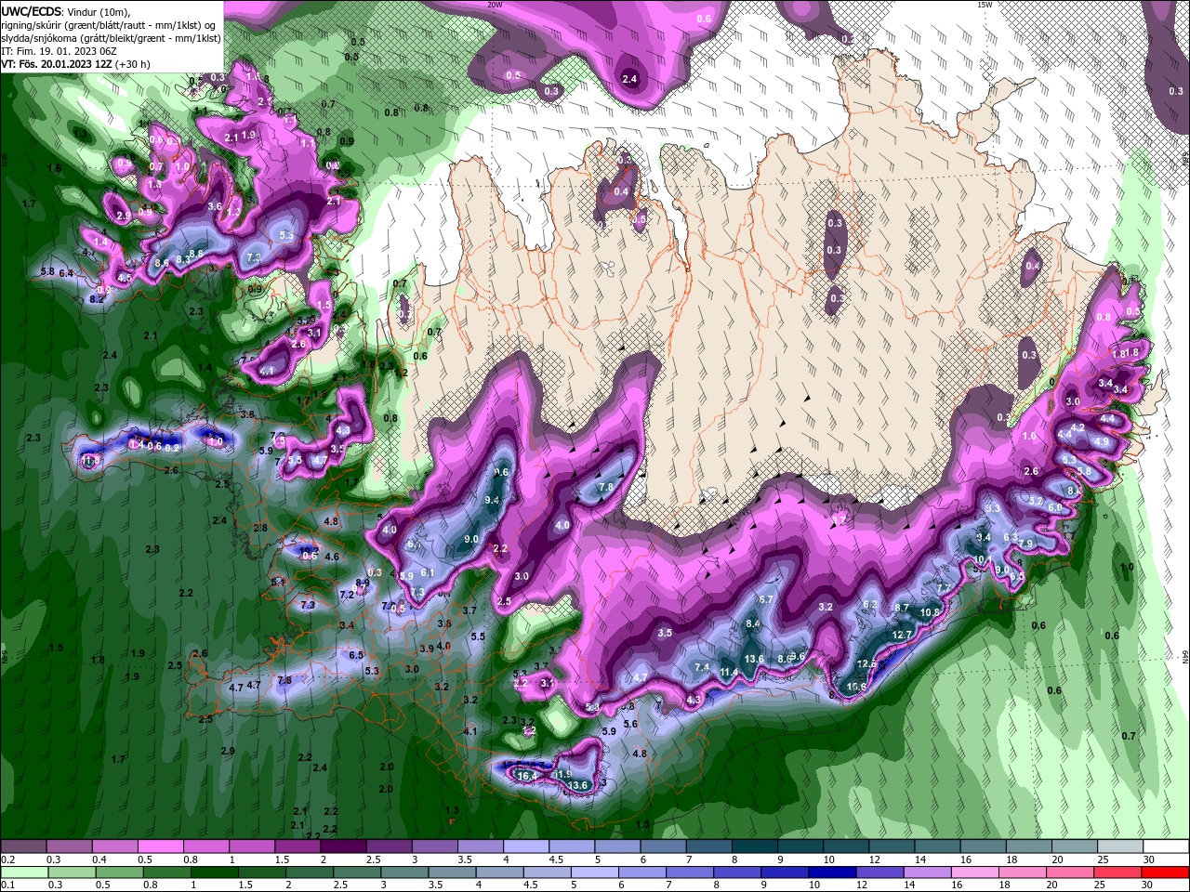
Task: Select the '12.7' value on the map
Action: (902, 635)
